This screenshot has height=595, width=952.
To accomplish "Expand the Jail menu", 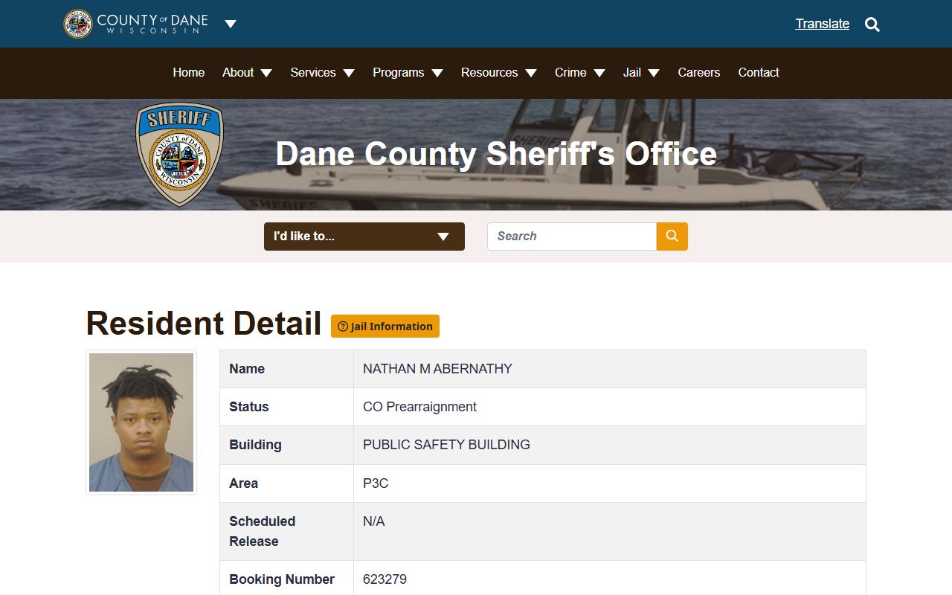I will [641, 73].
